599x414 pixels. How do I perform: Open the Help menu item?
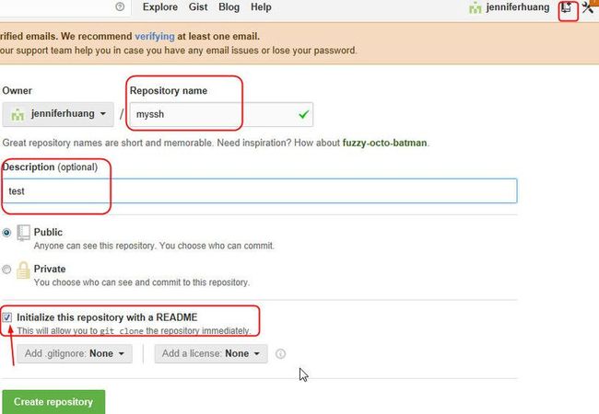[261, 7]
